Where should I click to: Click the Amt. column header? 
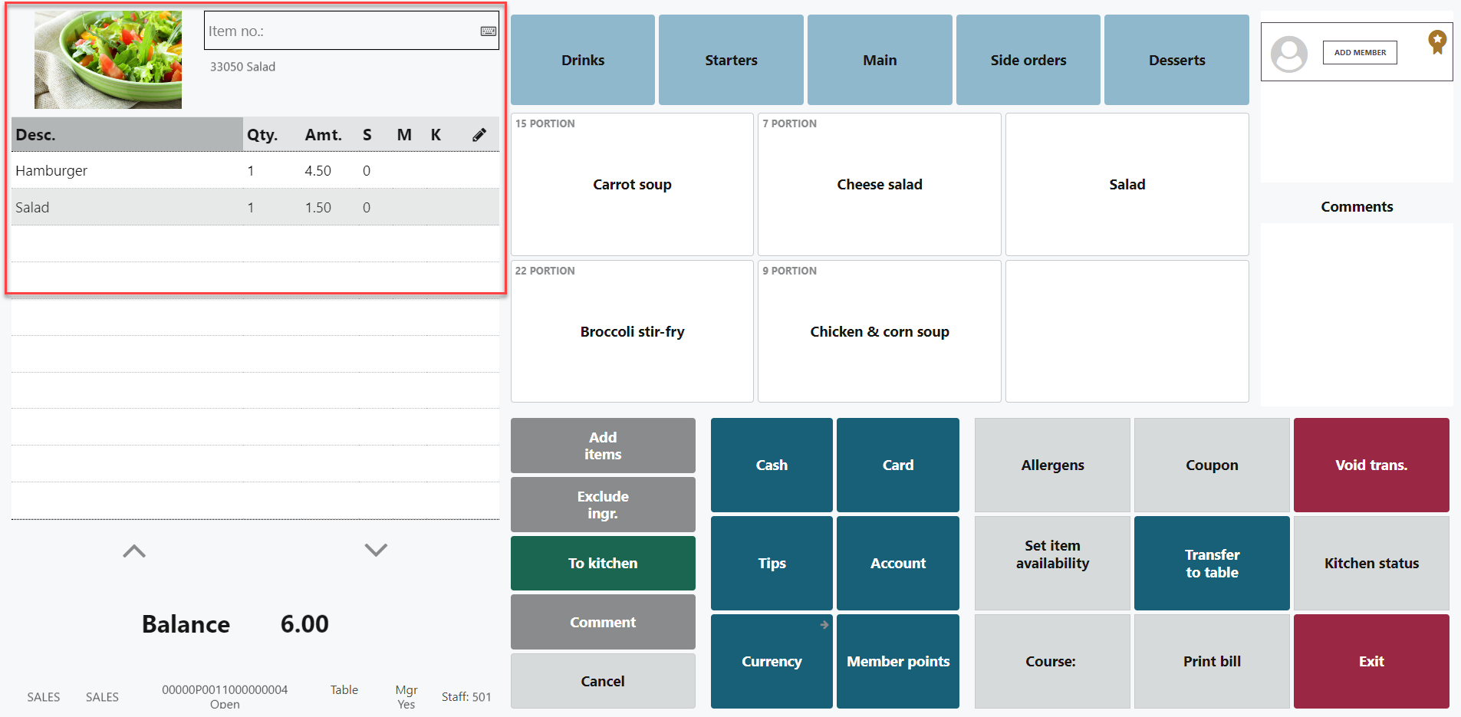click(323, 135)
